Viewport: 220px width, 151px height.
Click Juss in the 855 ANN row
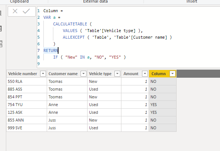tap(67, 120)
